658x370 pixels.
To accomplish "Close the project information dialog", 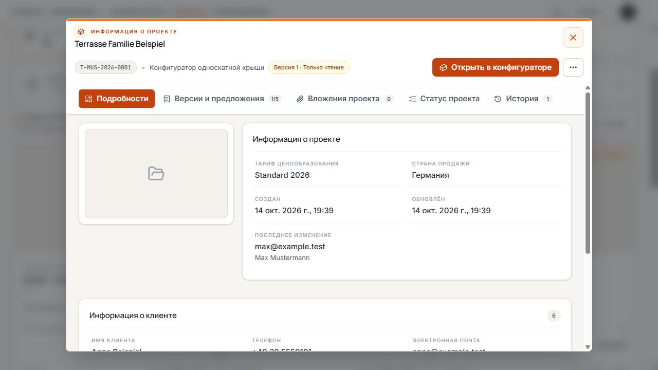I will pyautogui.click(x=573, y=38).
